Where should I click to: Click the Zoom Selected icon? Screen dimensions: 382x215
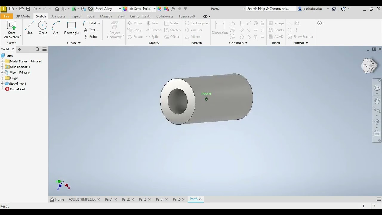377,110
